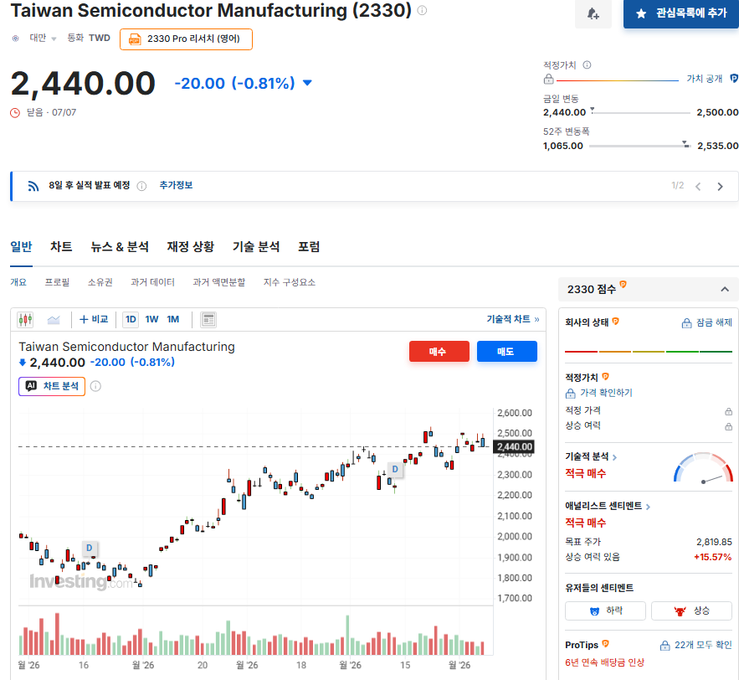Image resolution: width=739 pixels, height=680 pixels.
Task: Click Pro badge beside 가치 공개
Action: [734, 78]
